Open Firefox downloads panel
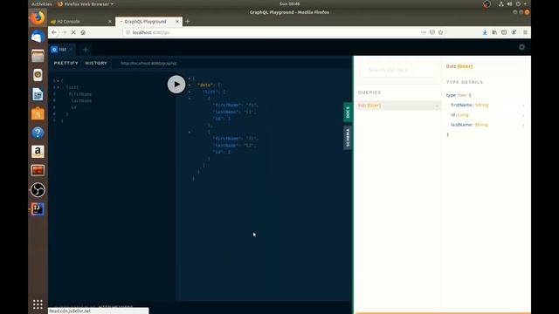The image size is (559, 314). (x=485, y=32)
